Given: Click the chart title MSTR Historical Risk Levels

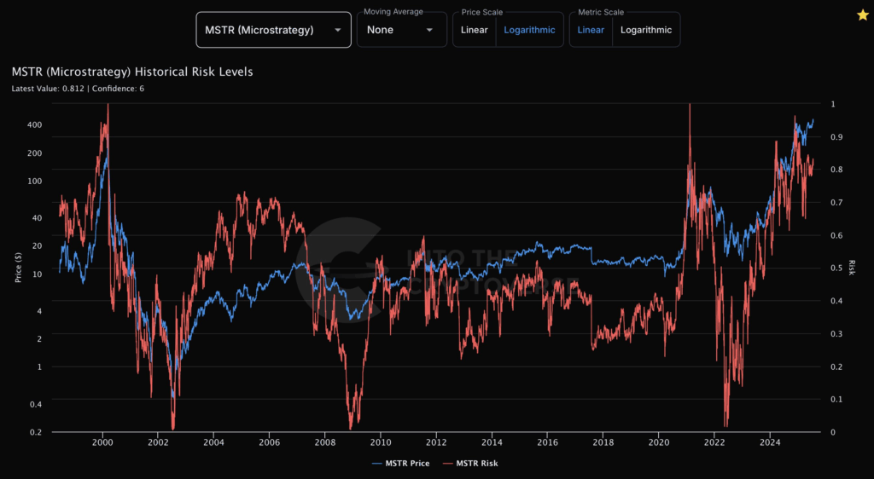Looking at the screenshot, I should [x=132, y=72].
